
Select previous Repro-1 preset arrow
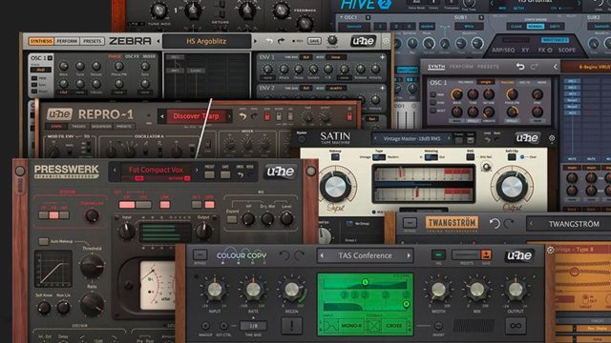coord(162,116)
